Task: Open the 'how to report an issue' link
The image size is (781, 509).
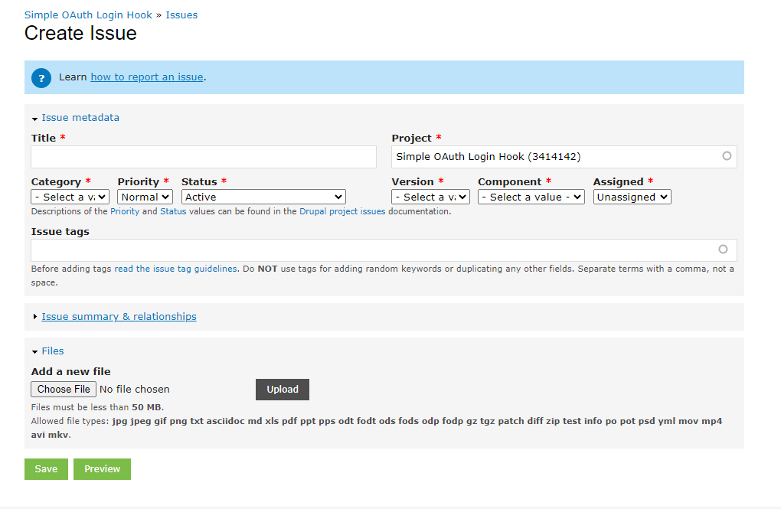Action: (147, 77)
